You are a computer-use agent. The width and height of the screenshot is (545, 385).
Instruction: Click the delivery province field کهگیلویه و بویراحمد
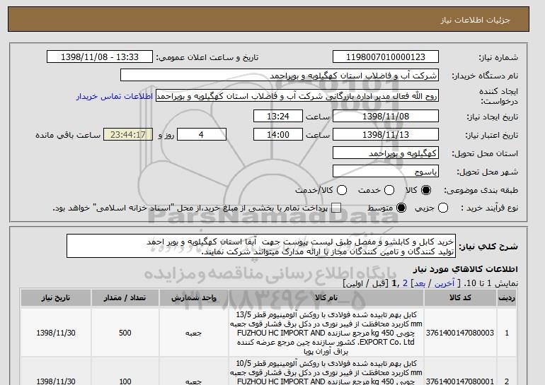coord(386,153)
